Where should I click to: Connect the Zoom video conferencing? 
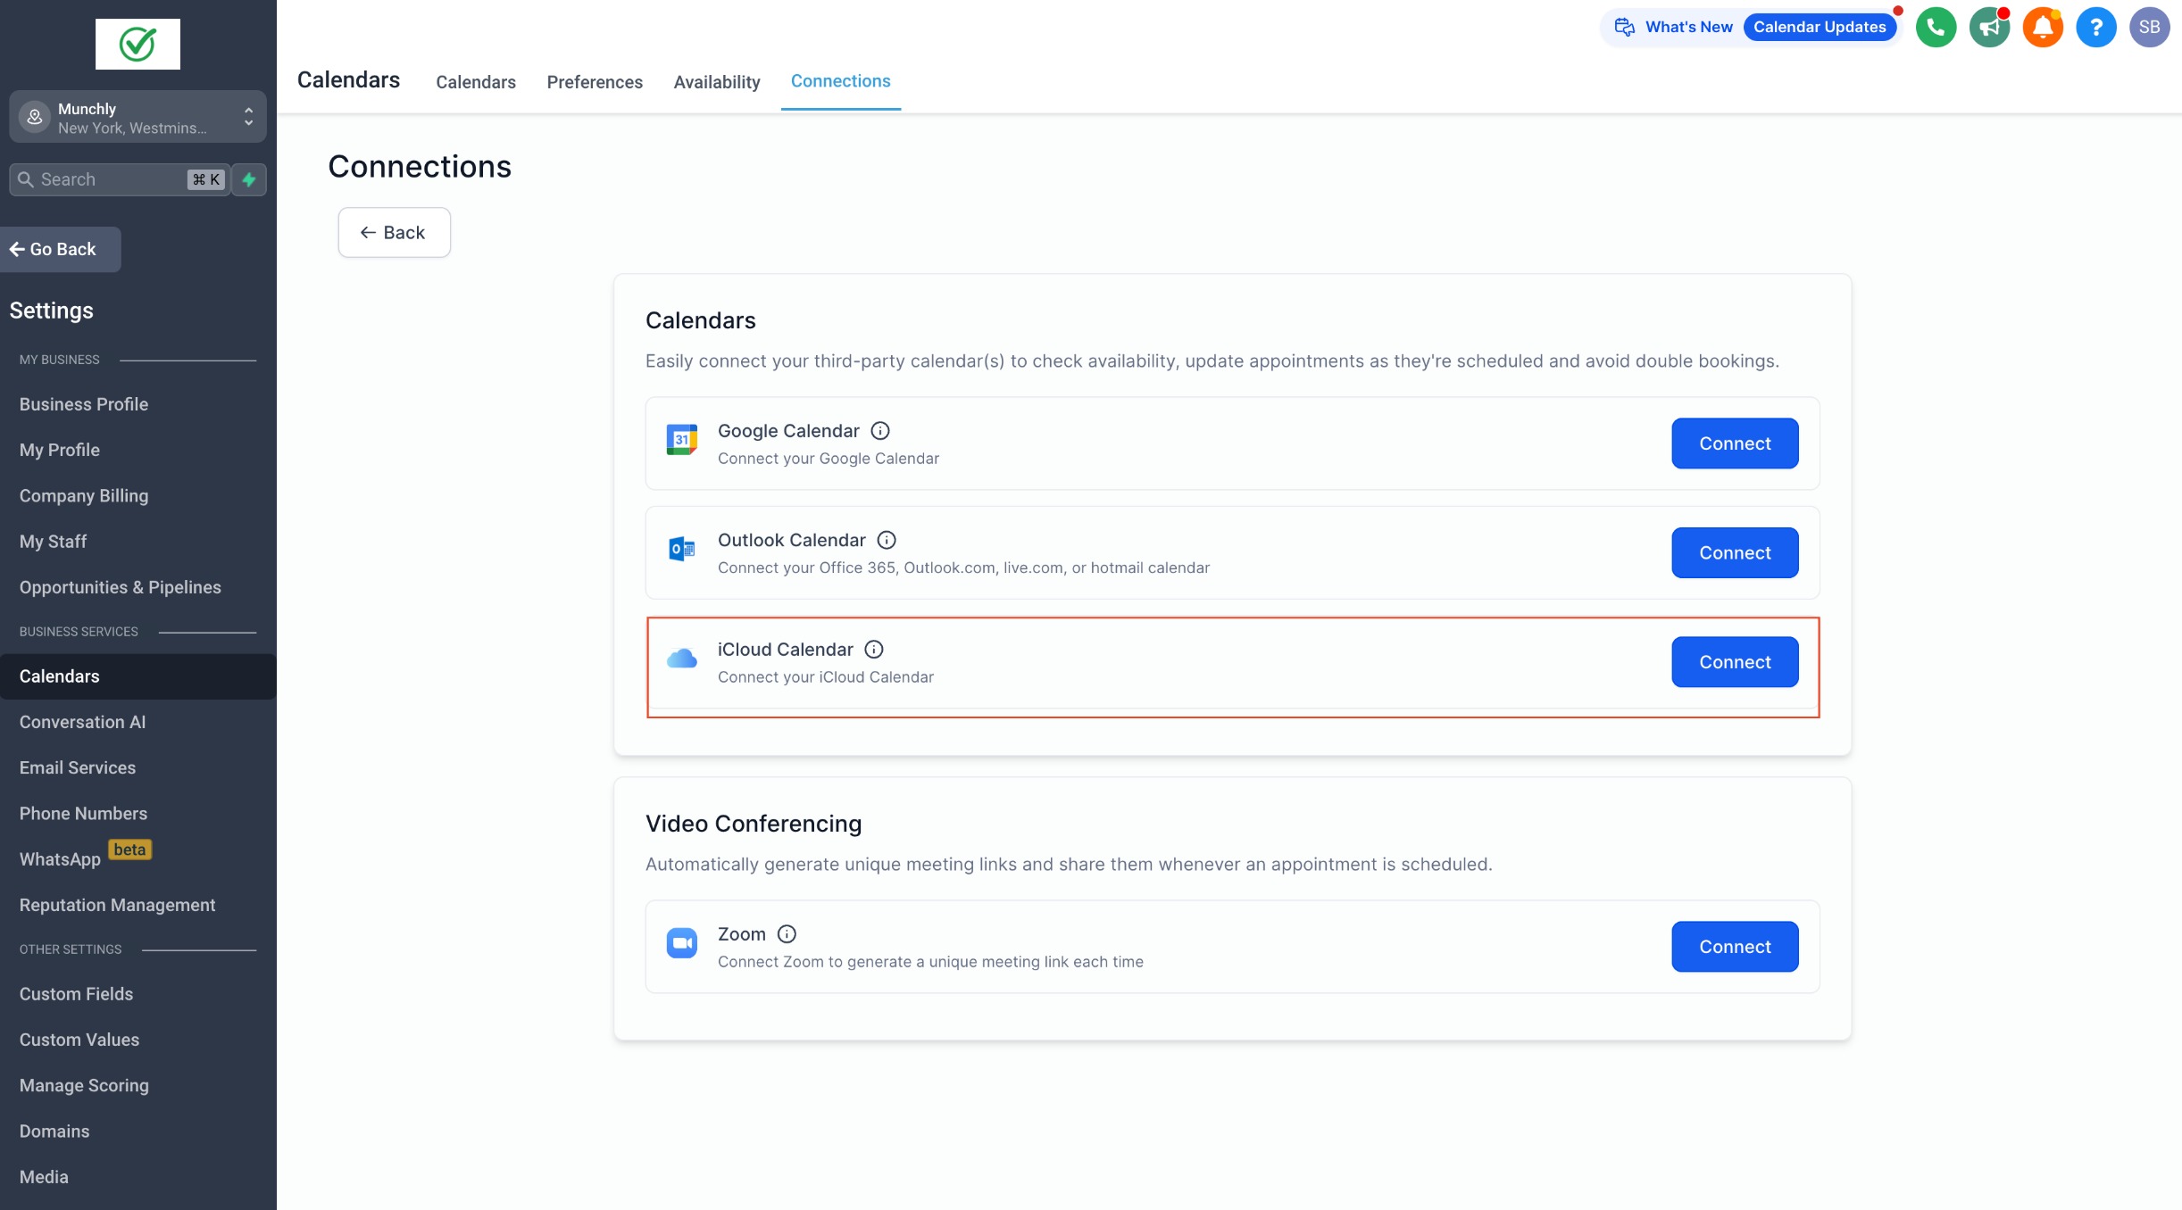tap(1734, 947)
